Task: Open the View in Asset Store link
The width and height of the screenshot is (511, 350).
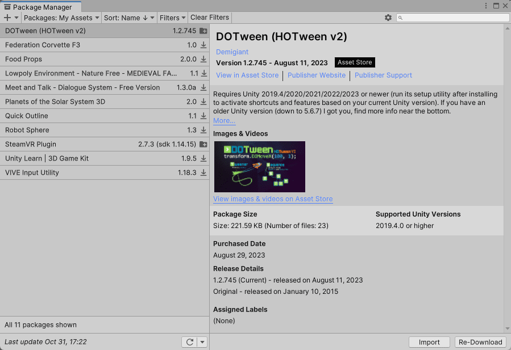Action: click(247, 75)
